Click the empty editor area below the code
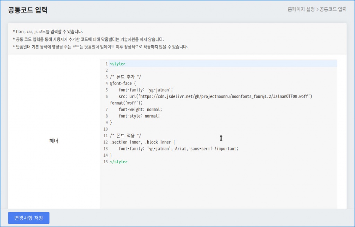This screenshot has width=355, height=227. [218, 187]
